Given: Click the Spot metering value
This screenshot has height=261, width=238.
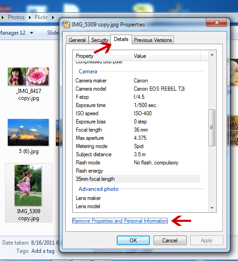Looking at the screenshot, I should pos(139,146).
